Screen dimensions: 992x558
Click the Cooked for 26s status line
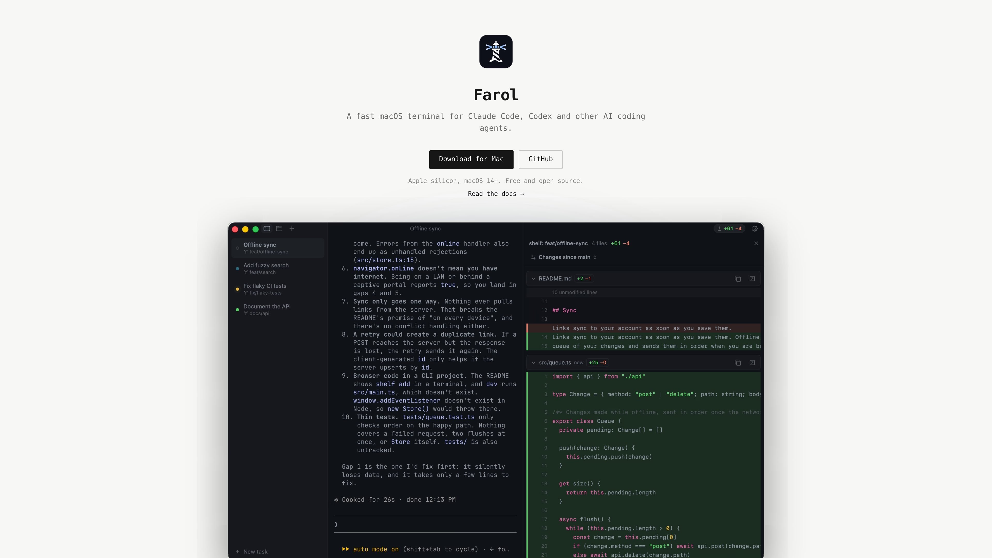[x=395, y=499]
